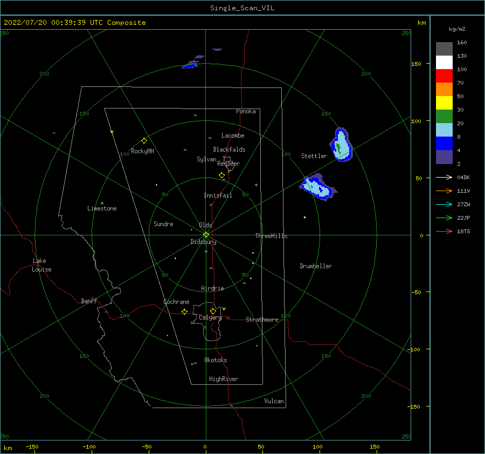
Task: Click the orange 111V arrow icon
Action: point(444,191)
